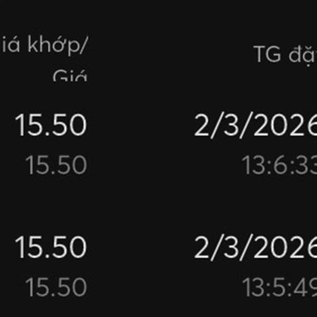Select gray 15.50 order price in first row
Viewport: 317px width, 317px height.
coord(56,165)
